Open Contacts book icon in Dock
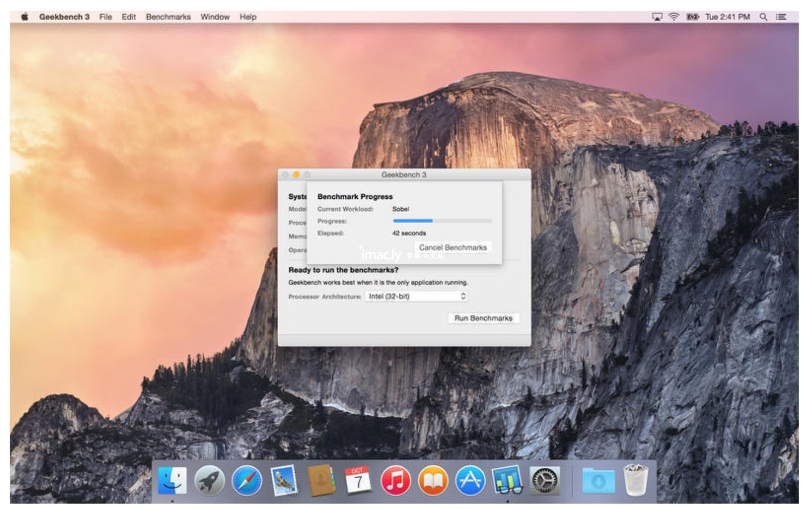The height and width of the screenshot is (509, 803). (321, 480)
